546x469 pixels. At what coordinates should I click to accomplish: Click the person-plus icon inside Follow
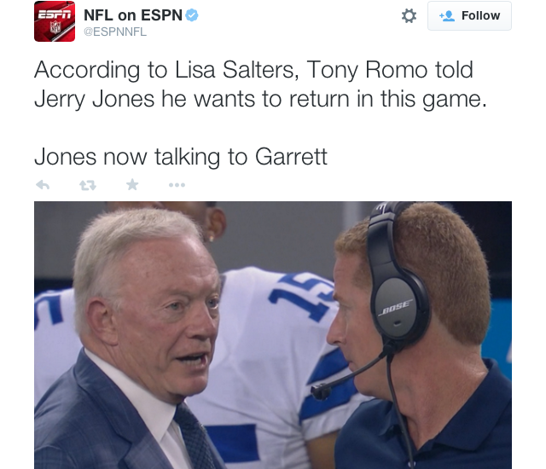[x=447, y=16]
